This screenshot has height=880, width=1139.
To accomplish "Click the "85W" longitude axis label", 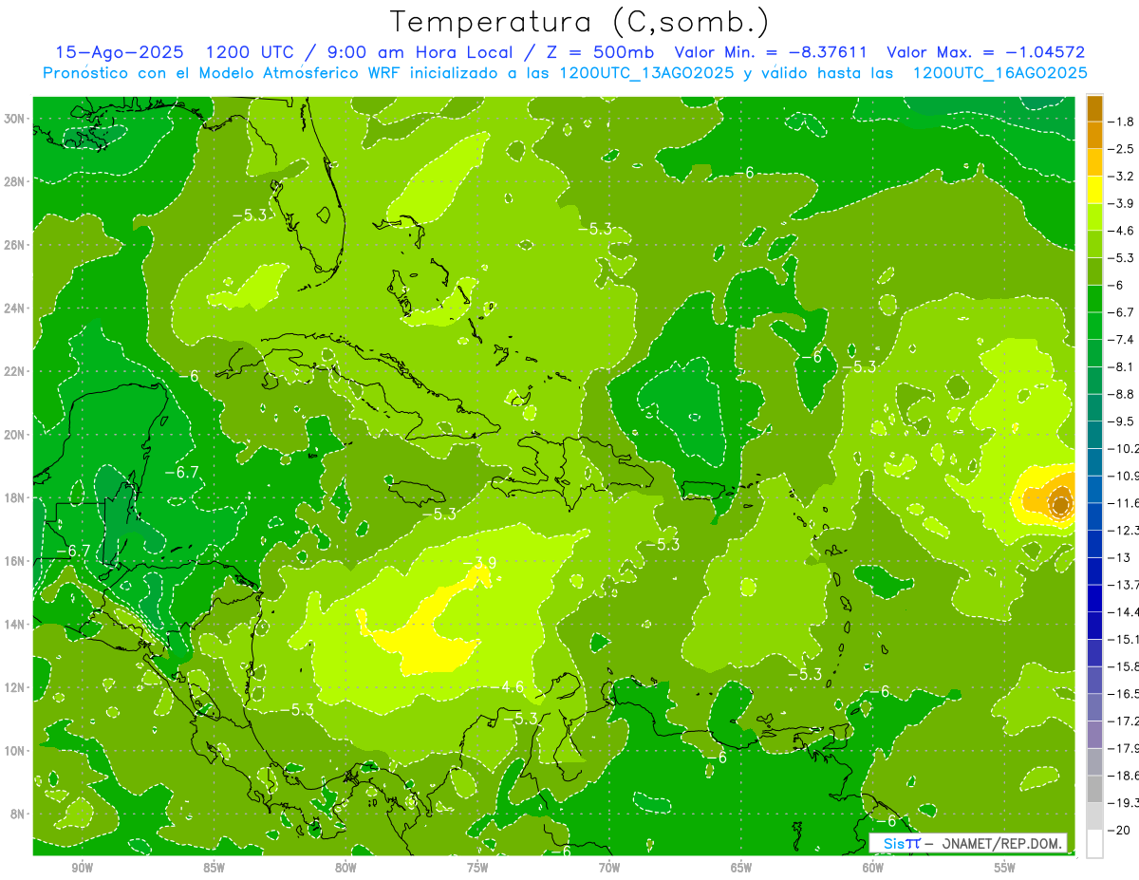I will 214,867.
